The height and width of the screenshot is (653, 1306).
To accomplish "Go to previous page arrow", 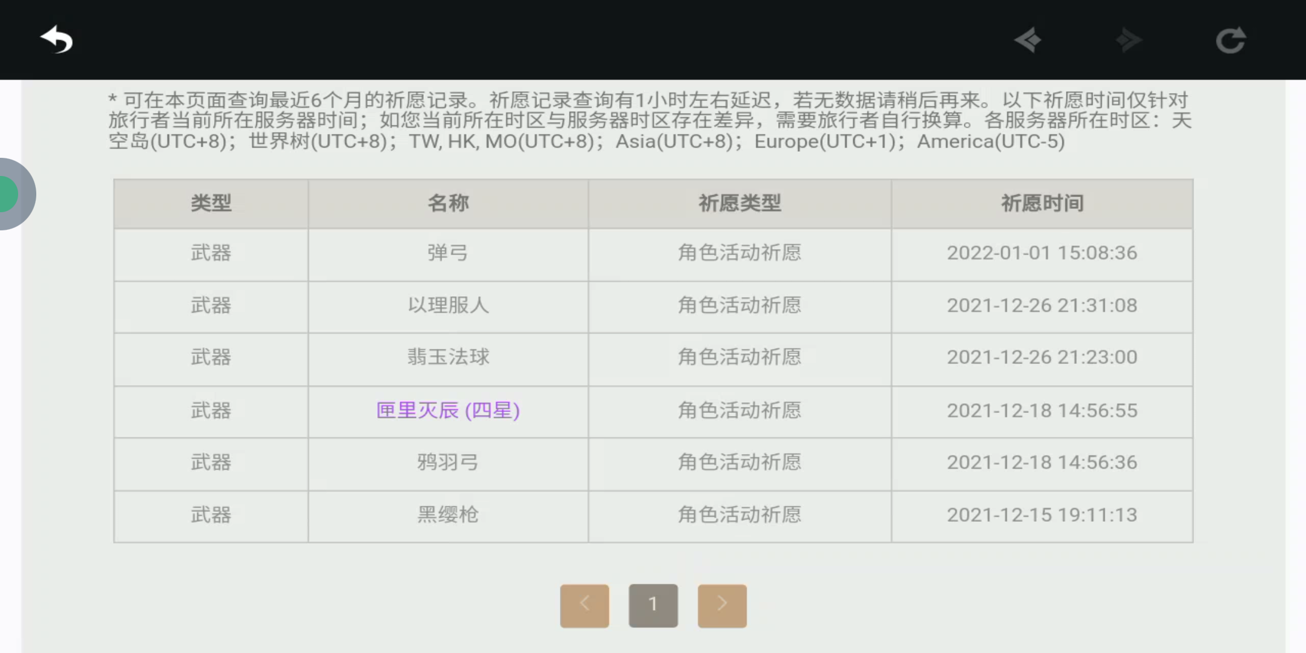I will [584, 605].
